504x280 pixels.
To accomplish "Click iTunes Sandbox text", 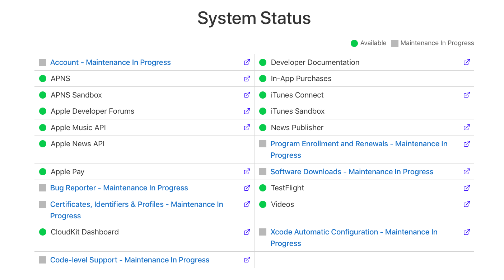I will tap(298, 111).
